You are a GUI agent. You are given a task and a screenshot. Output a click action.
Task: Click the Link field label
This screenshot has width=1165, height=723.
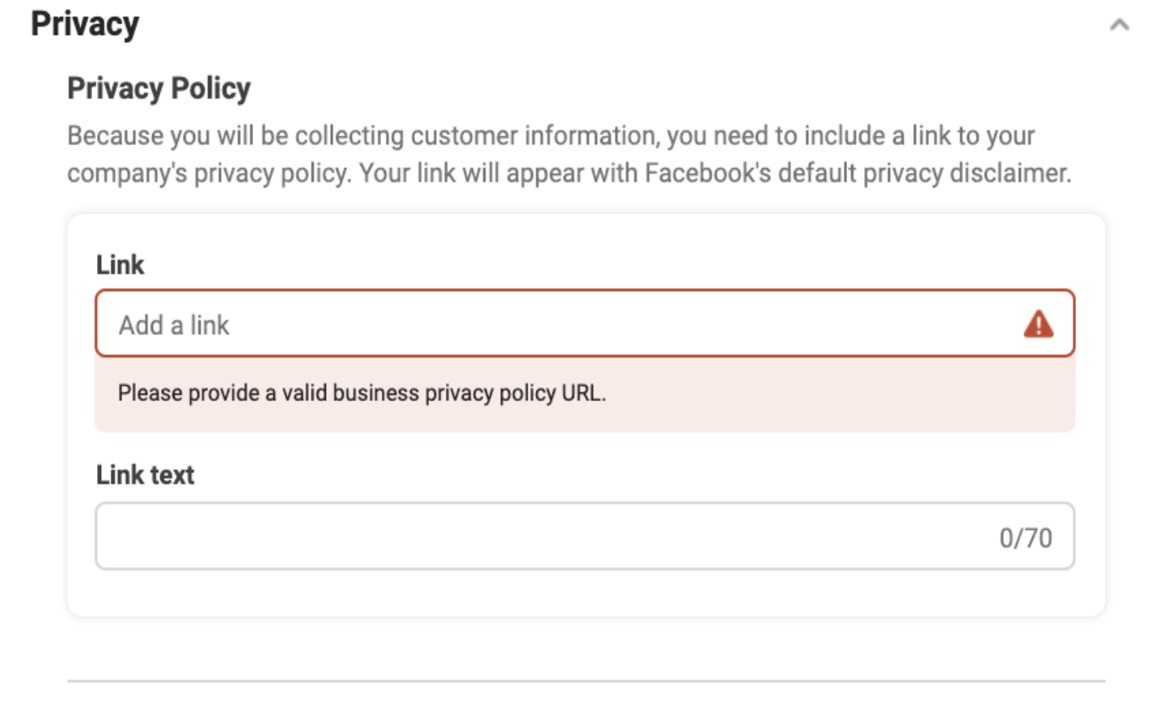[x=120, y=265]
